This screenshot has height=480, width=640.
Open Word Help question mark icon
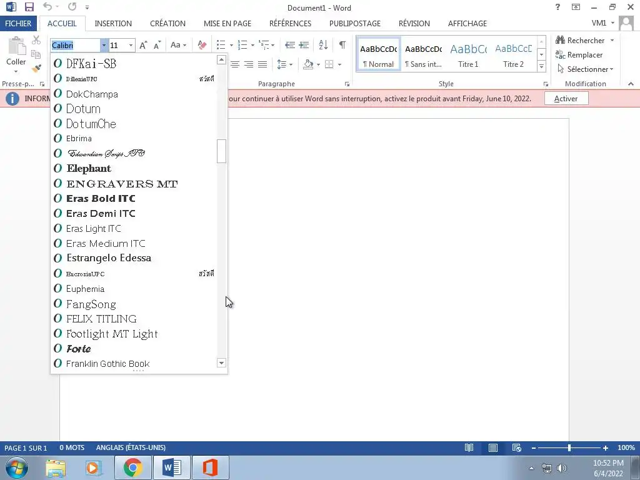(557, 7)
